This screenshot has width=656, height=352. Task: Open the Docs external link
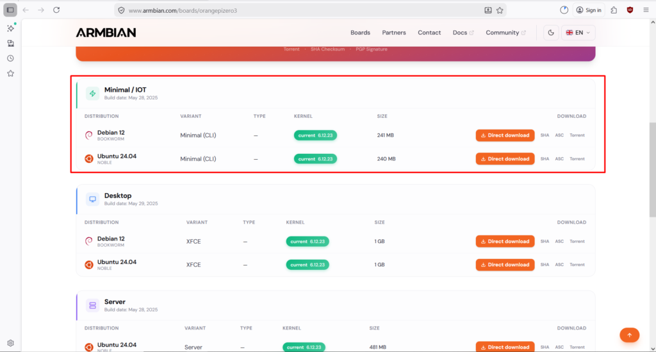coord(463,33)
